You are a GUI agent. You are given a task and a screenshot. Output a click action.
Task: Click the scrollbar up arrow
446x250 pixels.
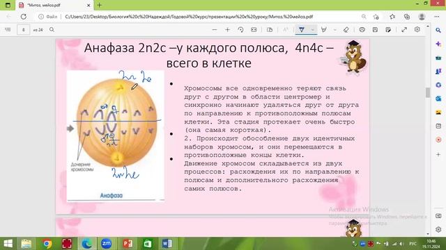[x=428, y=26]
